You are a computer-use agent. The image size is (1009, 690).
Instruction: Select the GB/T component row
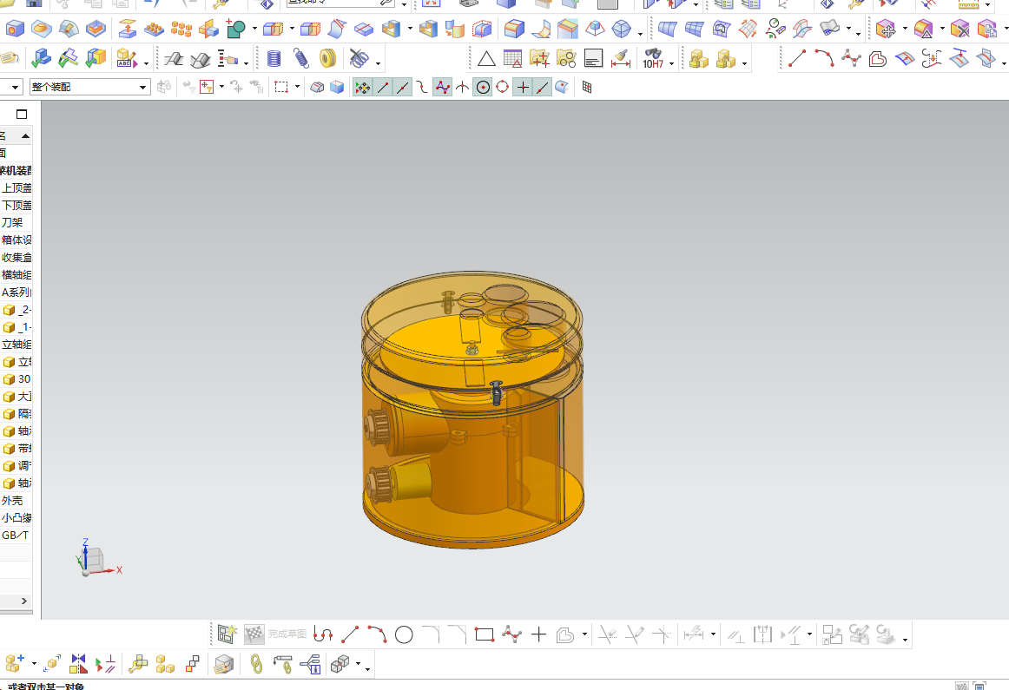(x=16, y=535)
